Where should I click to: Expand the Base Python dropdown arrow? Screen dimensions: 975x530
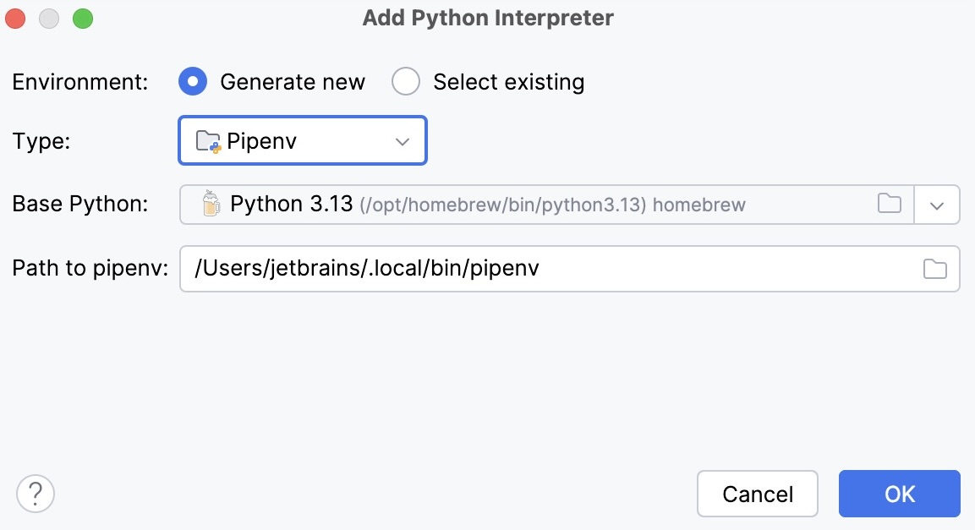pos(937,204)
